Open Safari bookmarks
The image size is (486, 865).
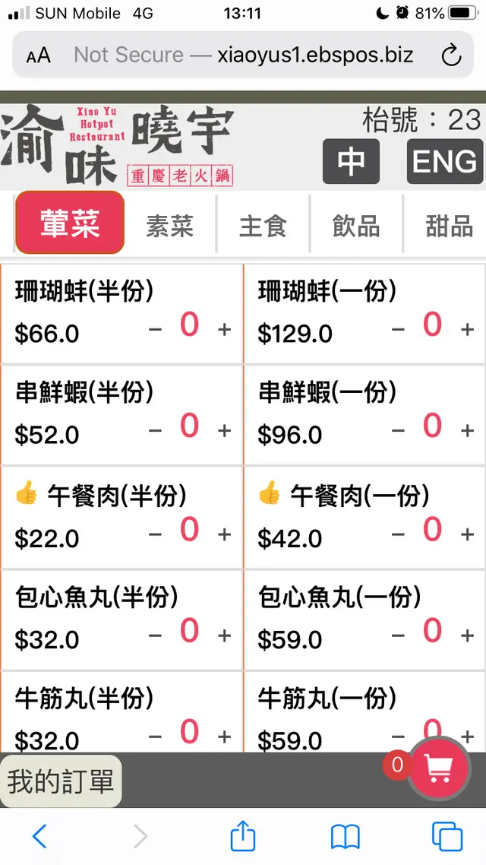(x=346, y=837)
